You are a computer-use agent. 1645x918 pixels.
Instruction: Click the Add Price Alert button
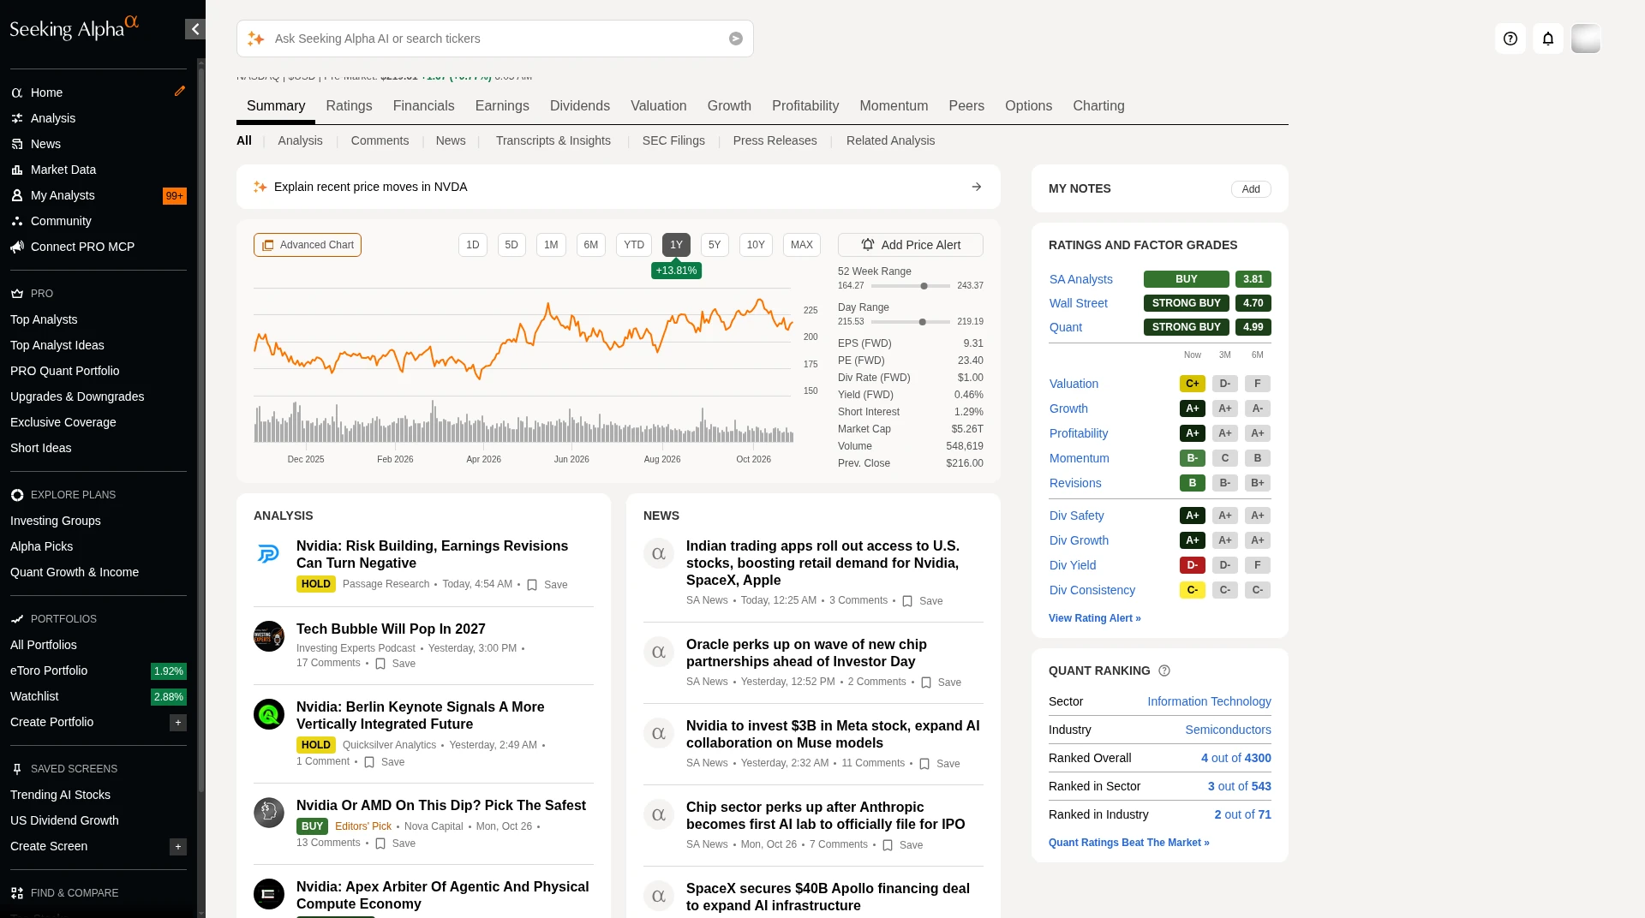coord(911,245)
